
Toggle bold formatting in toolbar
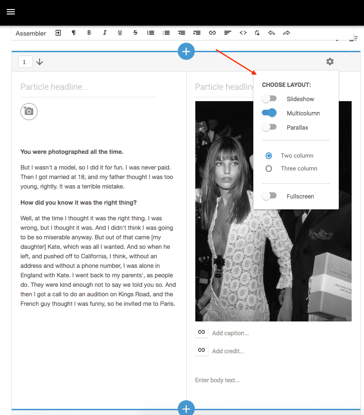point(89,33)
